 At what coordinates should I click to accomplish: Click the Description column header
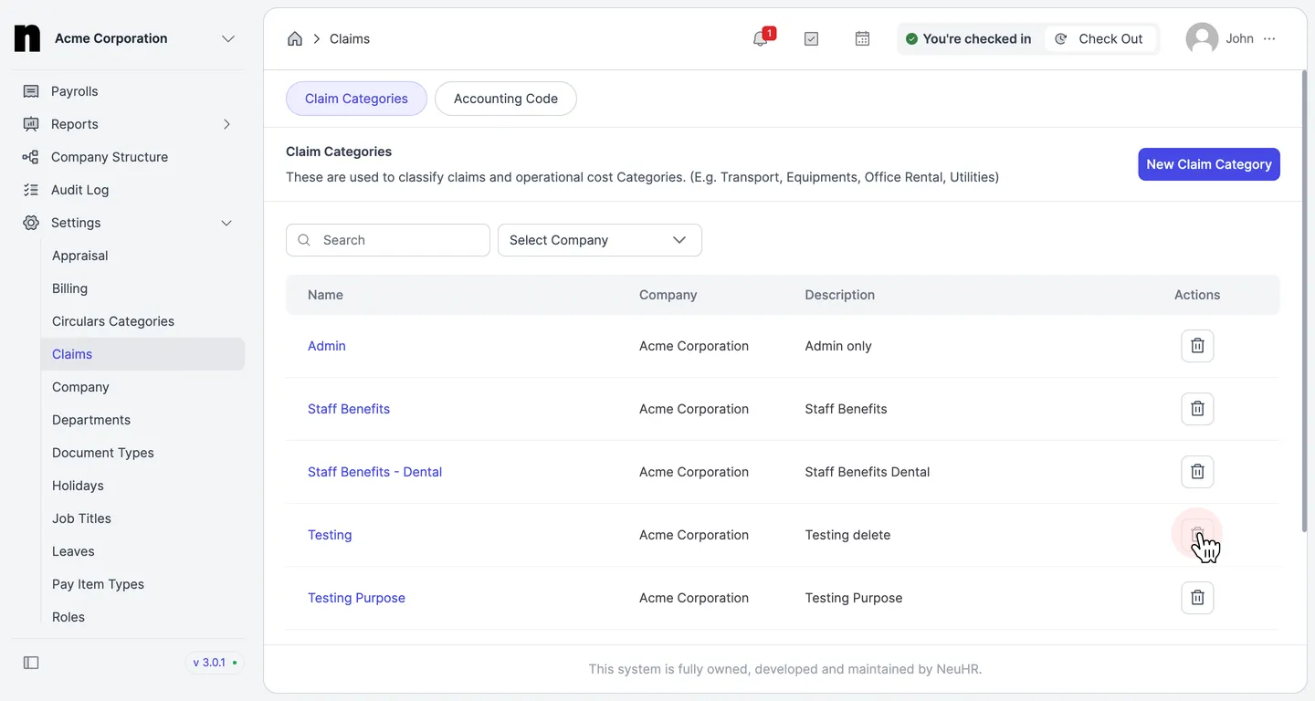click(840, 295)
